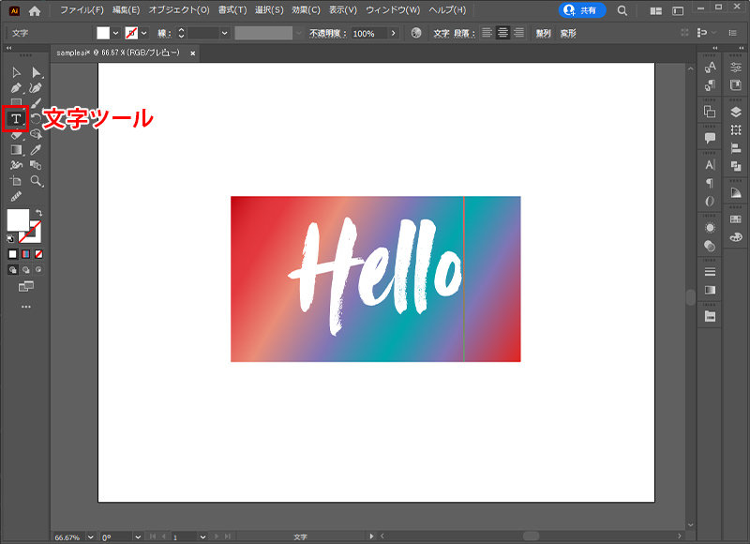Open the Layers panel on the right
Viewport: 750px width, 544px height.
pyautogui.click(x=735, y=112)
